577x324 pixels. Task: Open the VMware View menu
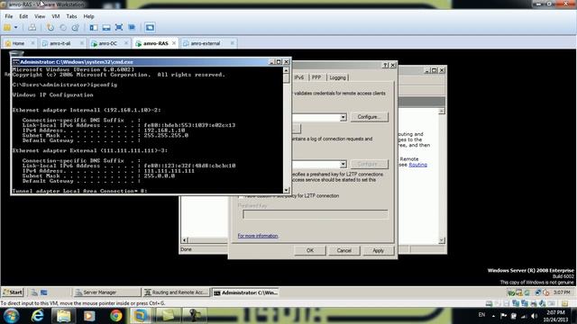pyautogui.click(x=40, y=16)
